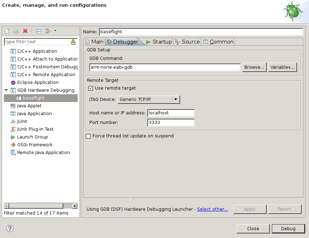Select GDB Hardware Debugging tree label
The width and height of the screenshot is (309, 238).
[46, 90]
